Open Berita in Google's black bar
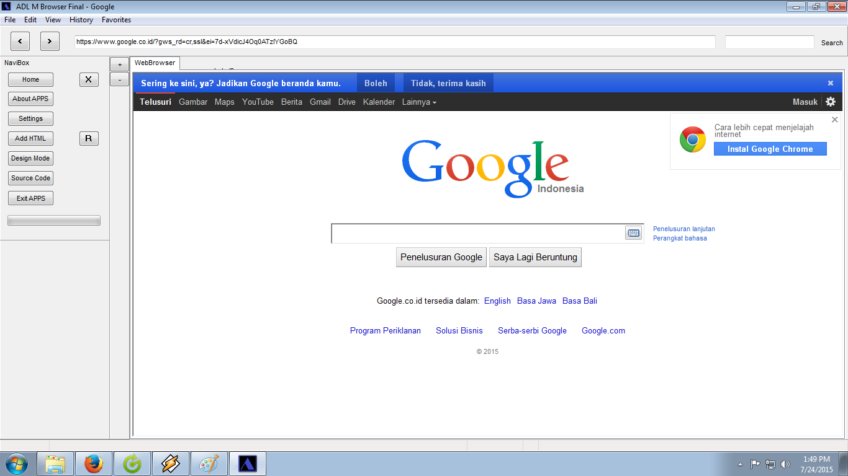This screenshot has height=476, width=848. 292,102
